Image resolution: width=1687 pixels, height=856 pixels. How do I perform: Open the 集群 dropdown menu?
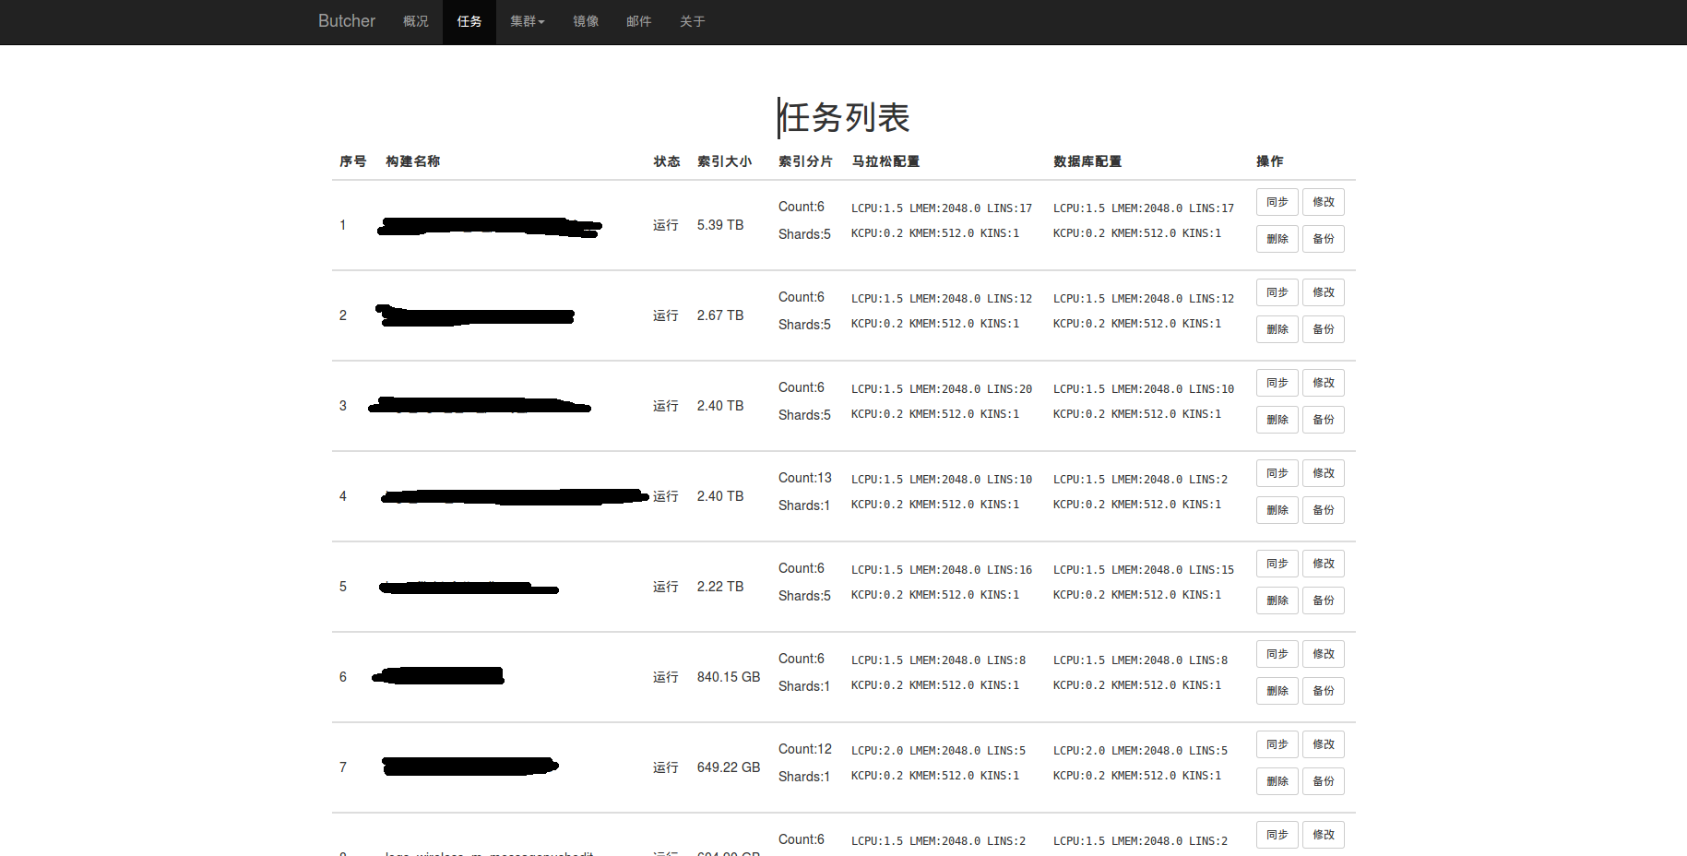click(x=527, y=21)
